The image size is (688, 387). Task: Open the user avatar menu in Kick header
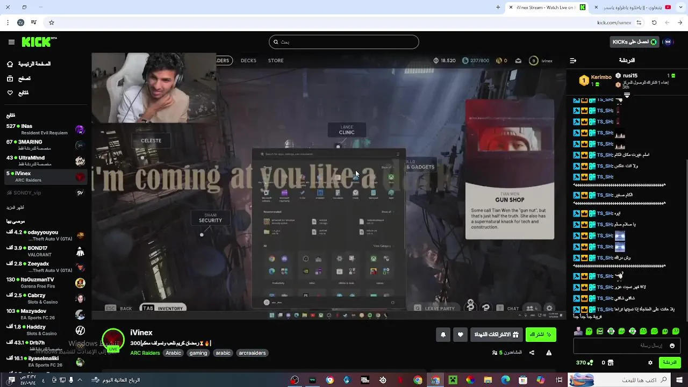click(x=668, y=42)
